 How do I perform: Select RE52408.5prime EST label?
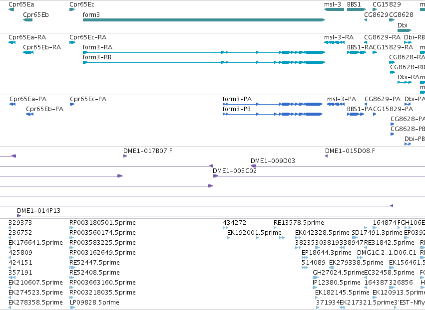(94, 273)
